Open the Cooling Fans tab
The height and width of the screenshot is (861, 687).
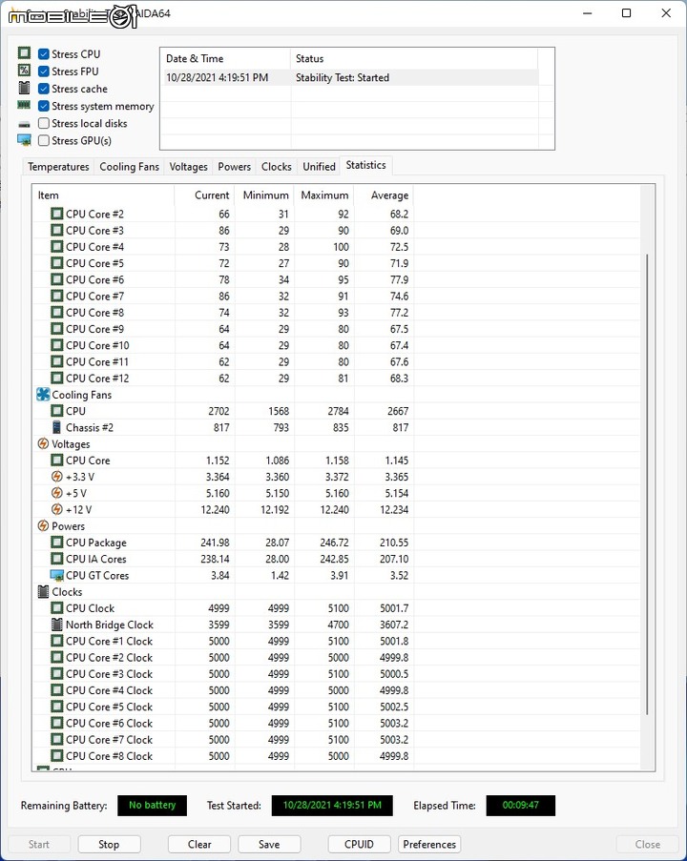(x=129, y=166)
